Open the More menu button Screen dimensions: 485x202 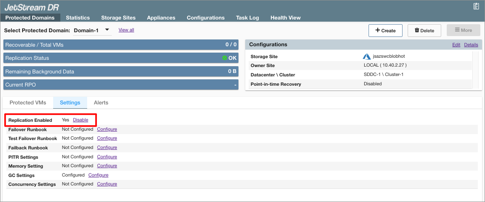(x=463, y=31)
